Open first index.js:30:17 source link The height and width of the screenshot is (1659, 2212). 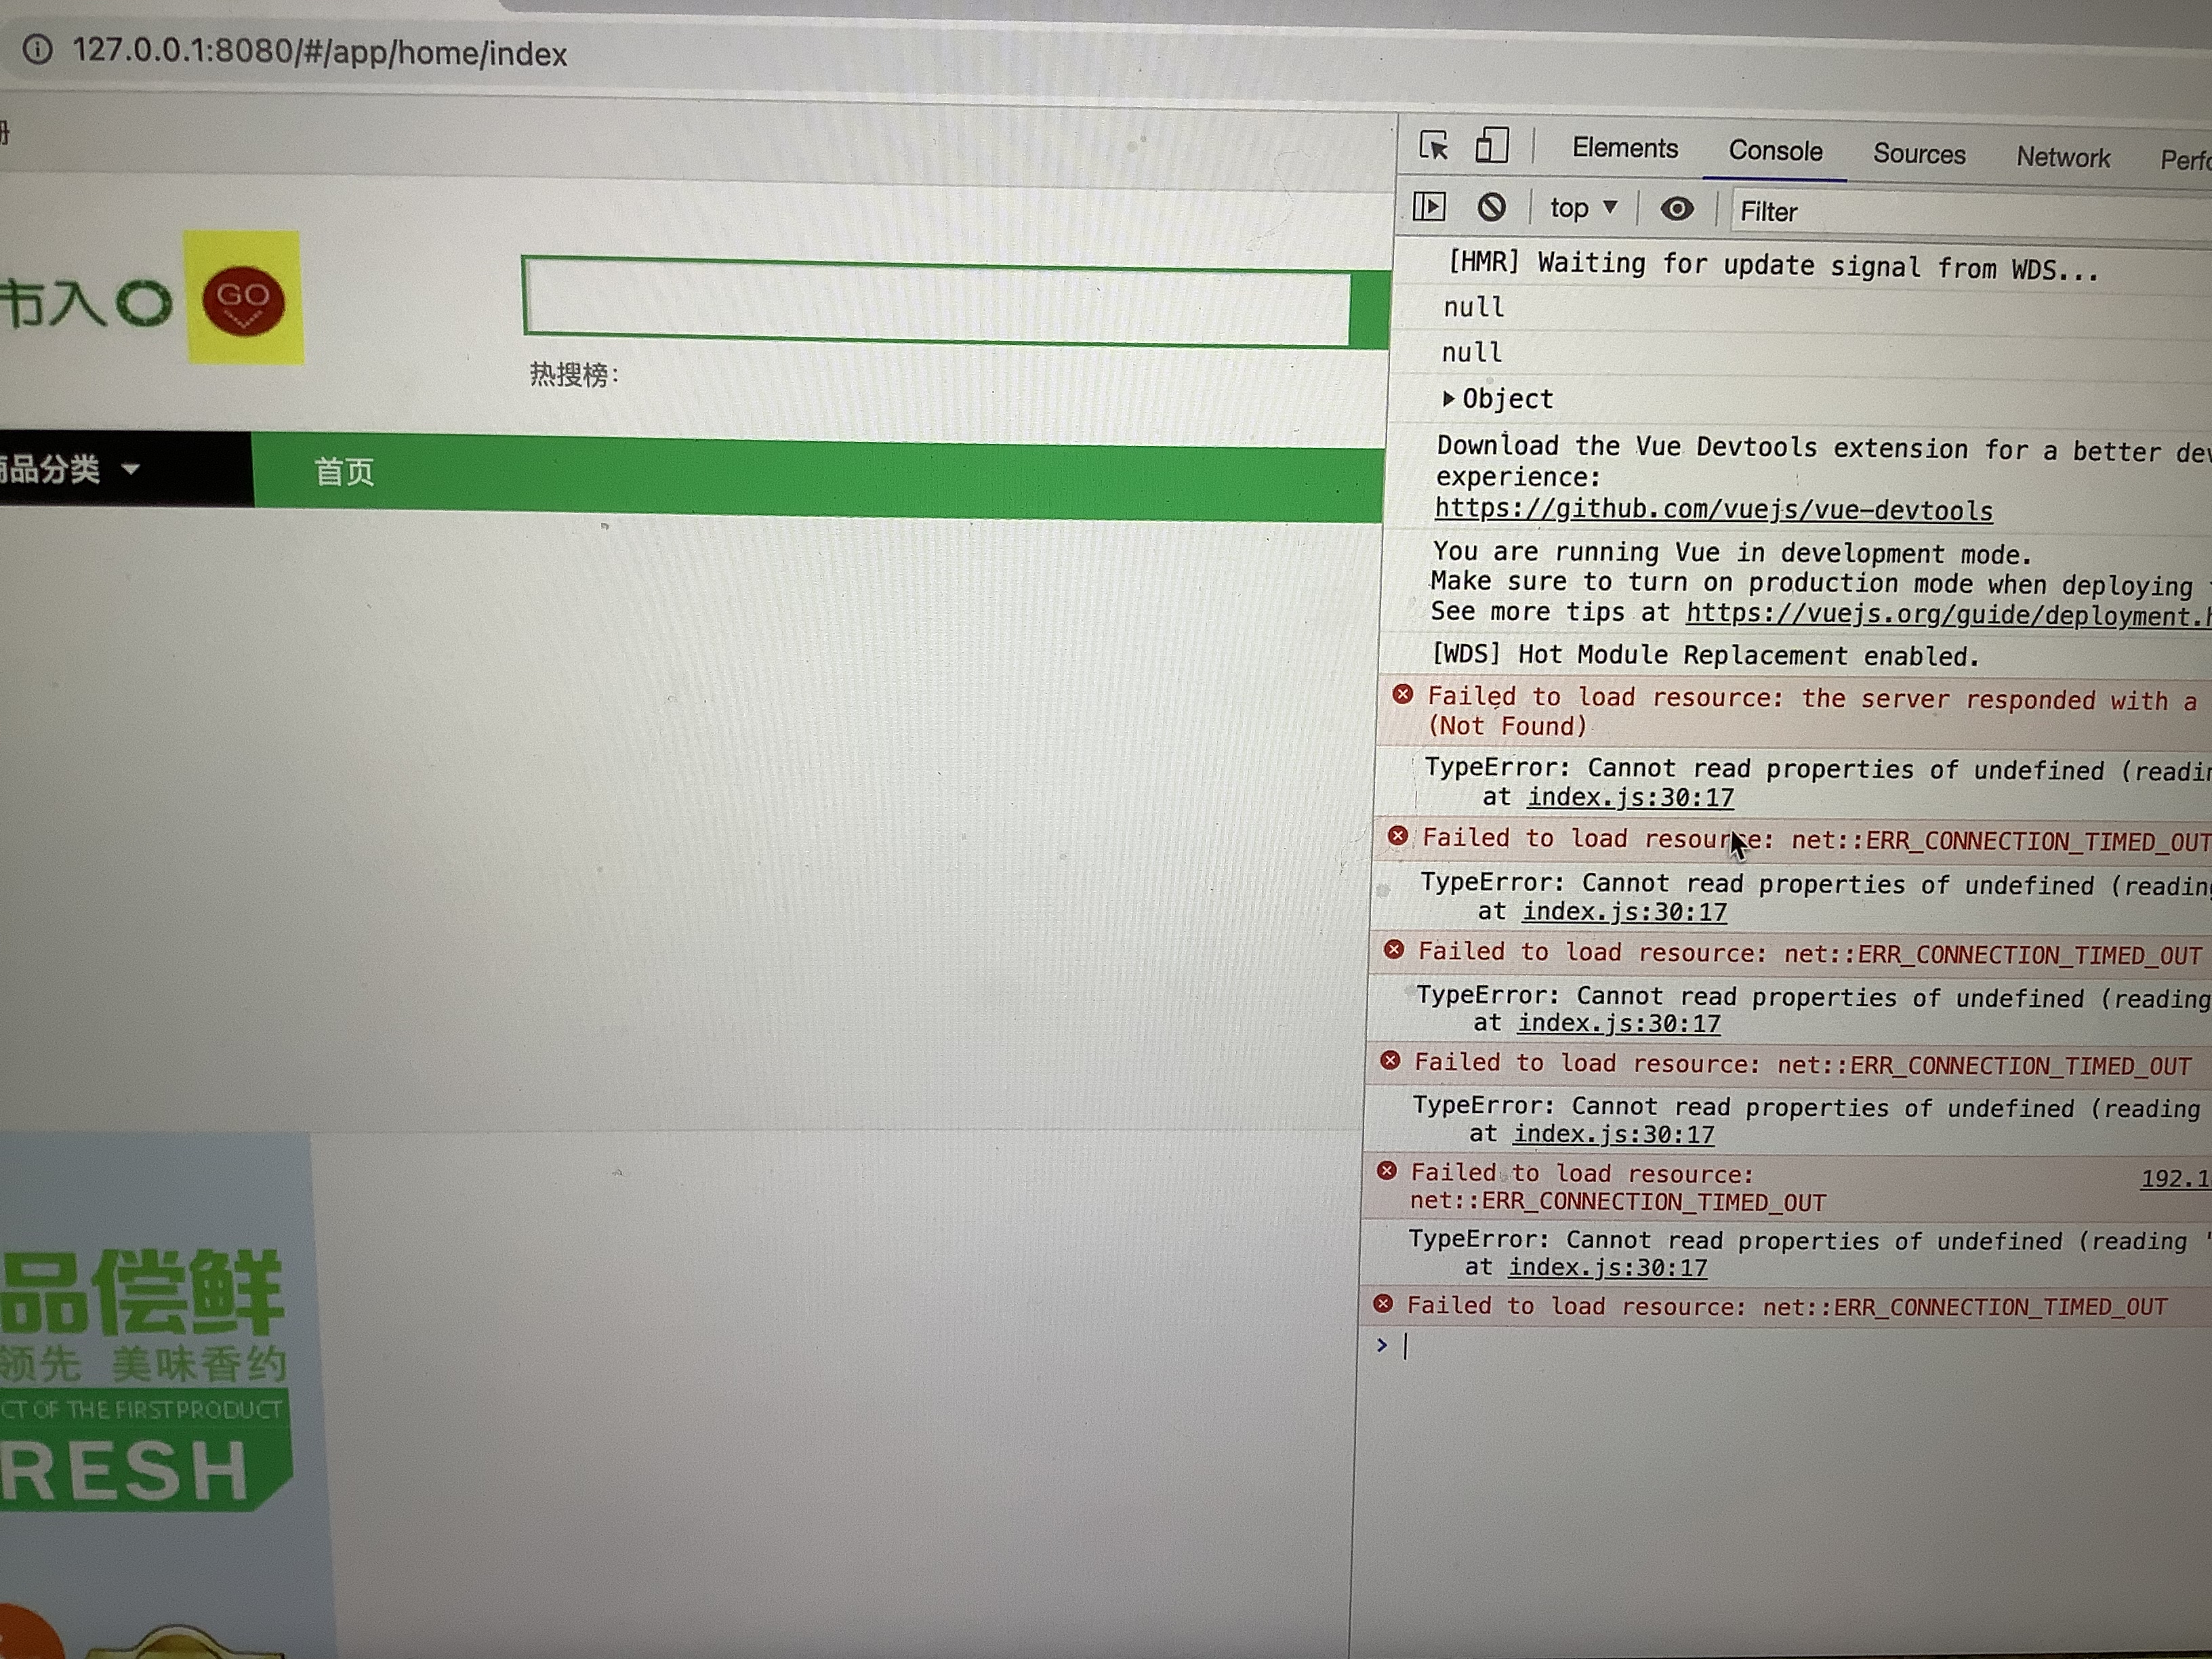[1630, 798]
